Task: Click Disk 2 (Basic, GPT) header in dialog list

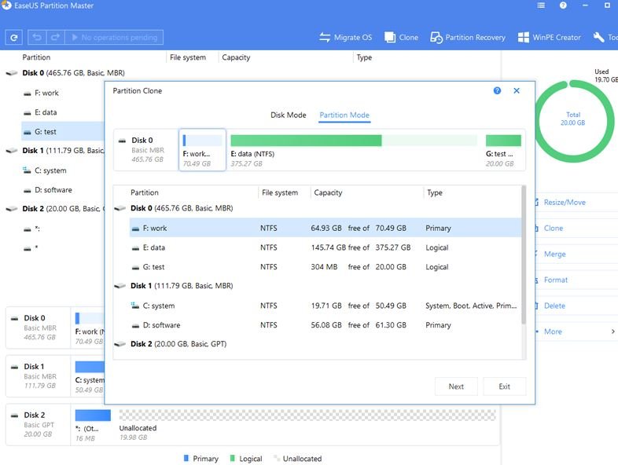Action: 178,344
